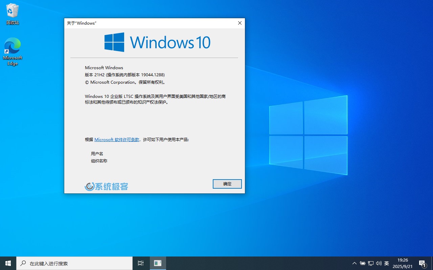Open the volume speaker tray icon
This screenshot has width=433, height=270.
coord(379,263)
